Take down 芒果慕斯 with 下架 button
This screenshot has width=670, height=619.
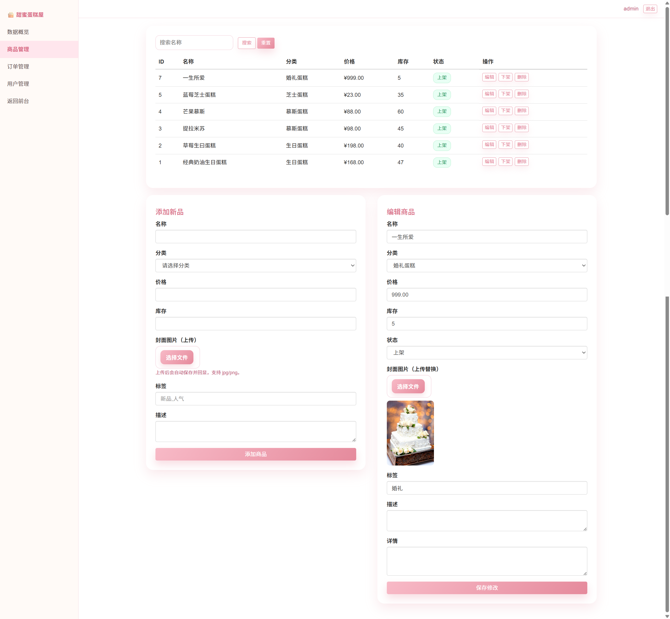pos(505,111)
